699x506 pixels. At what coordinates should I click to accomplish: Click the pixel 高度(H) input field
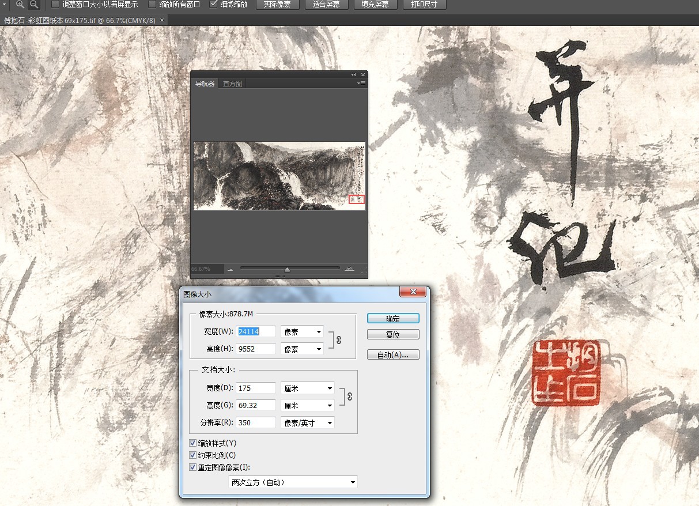coord(256,349)
